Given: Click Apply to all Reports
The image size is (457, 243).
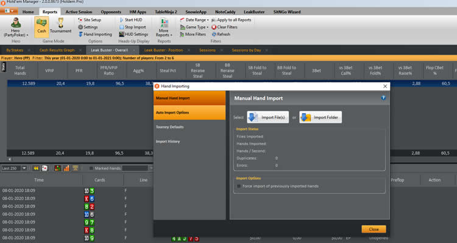Looking at the screenshot, I should coord(232,20).
